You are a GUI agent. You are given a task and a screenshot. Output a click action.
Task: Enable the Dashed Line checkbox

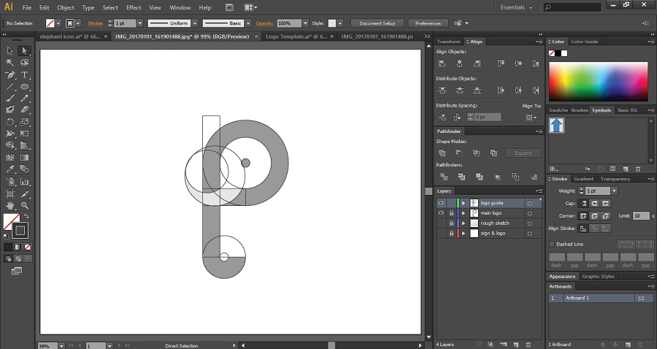pyautogui.click(x=552, y=245)
